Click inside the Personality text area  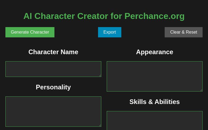coord(53,111)
